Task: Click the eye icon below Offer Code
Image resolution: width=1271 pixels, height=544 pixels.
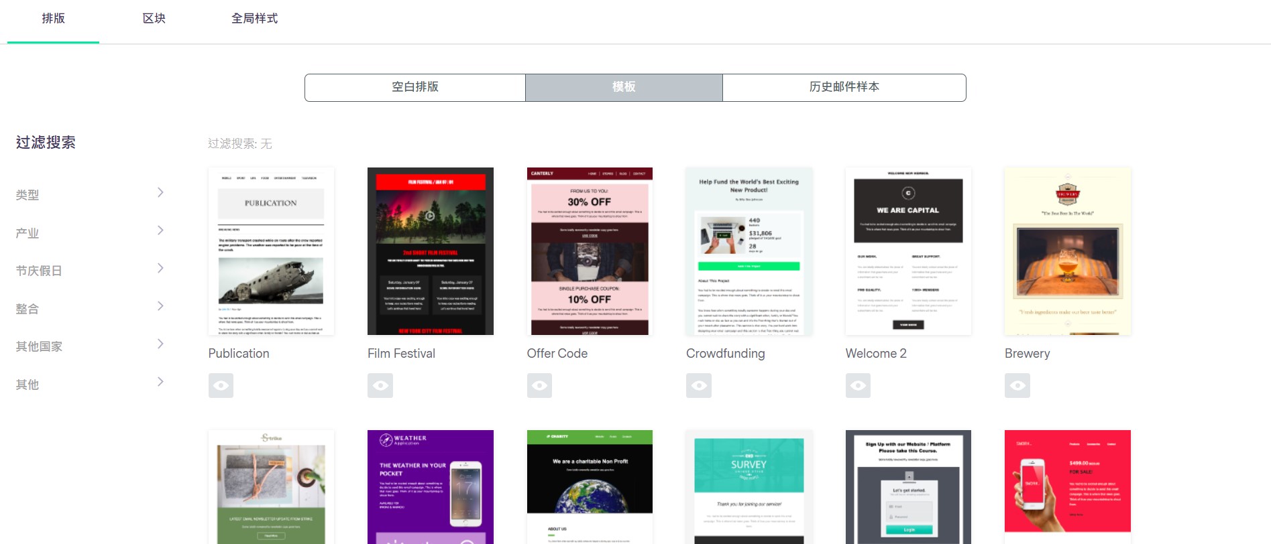Action: tap(539, 385)
